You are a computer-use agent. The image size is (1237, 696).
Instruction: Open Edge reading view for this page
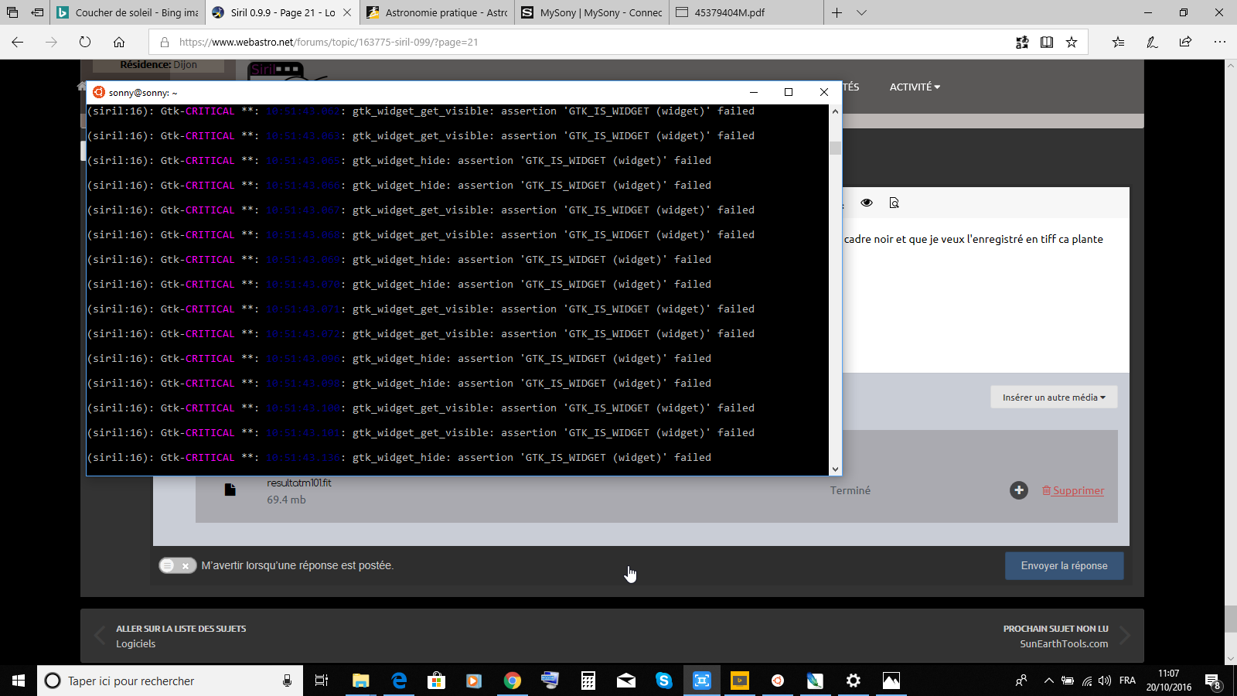[x=1047, y=43]
